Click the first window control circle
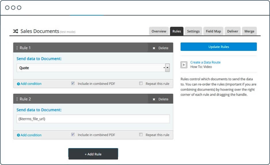 click(7, 7)
